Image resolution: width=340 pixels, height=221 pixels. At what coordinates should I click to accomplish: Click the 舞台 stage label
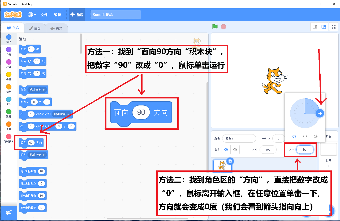tap(329, 136)
